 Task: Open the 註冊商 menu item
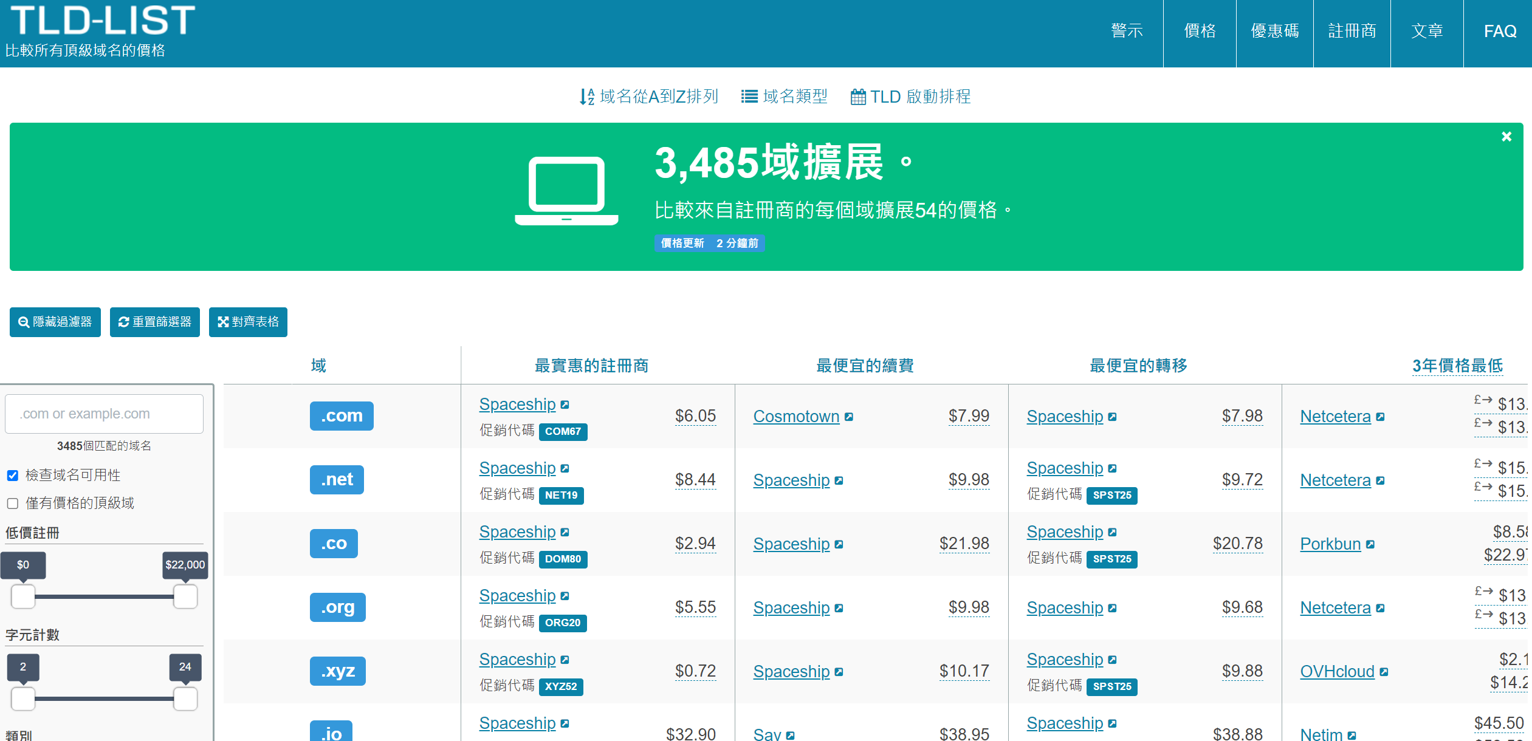[x=1352, y=31]
